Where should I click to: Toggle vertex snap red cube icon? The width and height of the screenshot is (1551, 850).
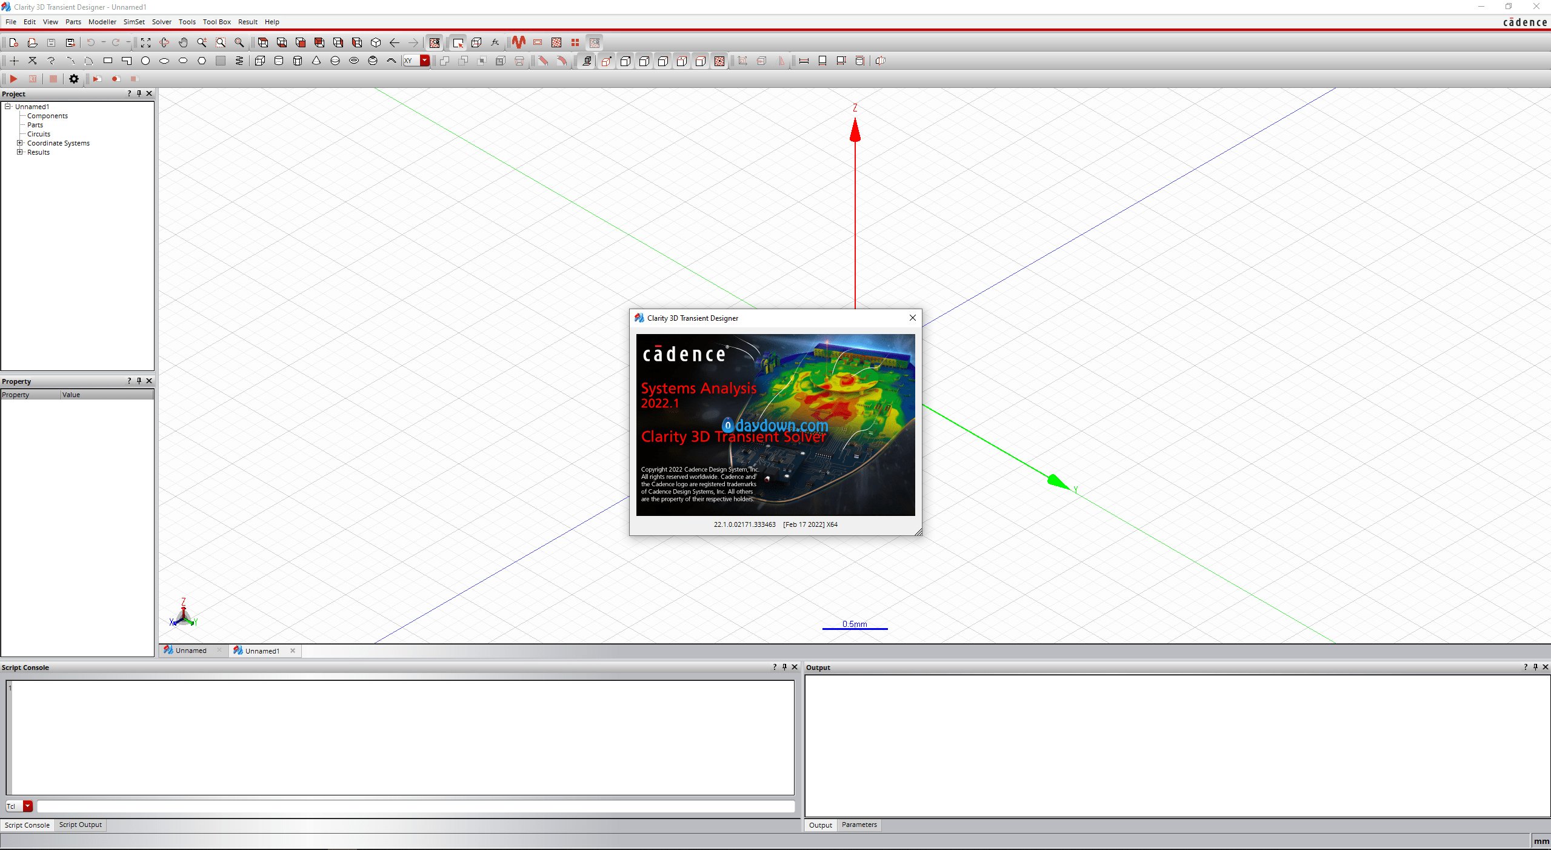point(606,61)
